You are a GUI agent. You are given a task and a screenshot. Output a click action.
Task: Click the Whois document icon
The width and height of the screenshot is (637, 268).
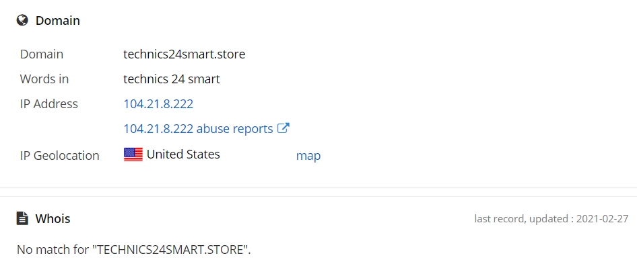coord(22,218)
